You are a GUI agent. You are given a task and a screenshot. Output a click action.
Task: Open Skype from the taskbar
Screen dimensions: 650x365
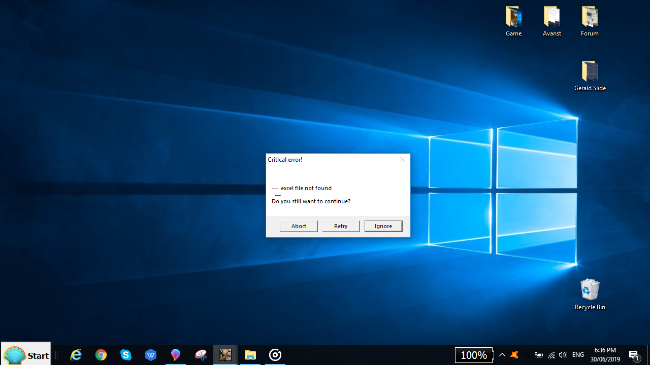[126, 355]
